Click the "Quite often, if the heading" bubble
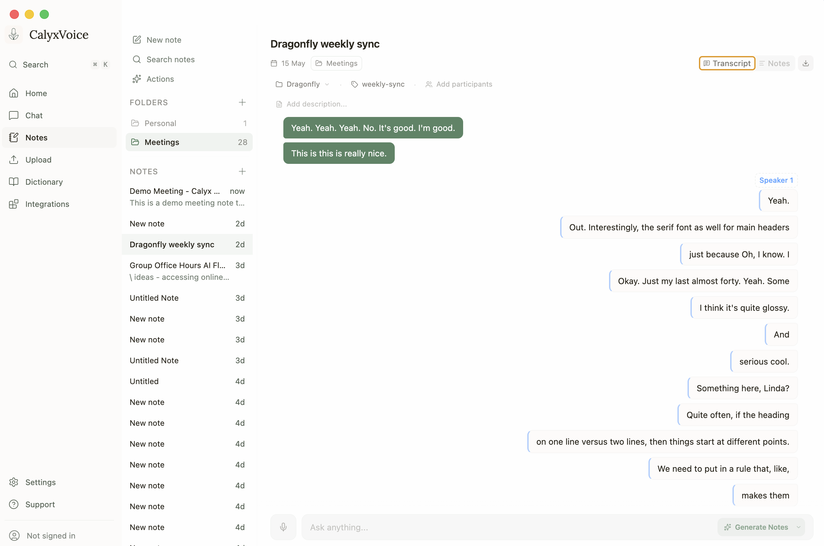The image size is (824, 546). [x=738, y=415]
